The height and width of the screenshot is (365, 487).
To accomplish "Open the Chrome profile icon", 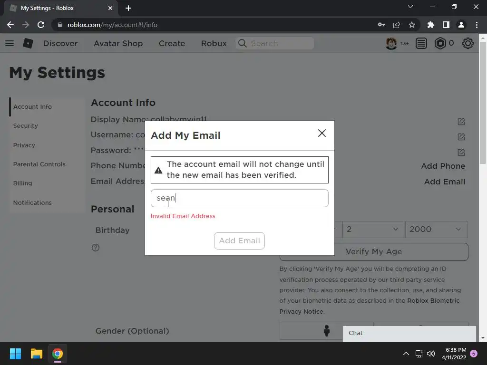I will (x=461, y=25).
